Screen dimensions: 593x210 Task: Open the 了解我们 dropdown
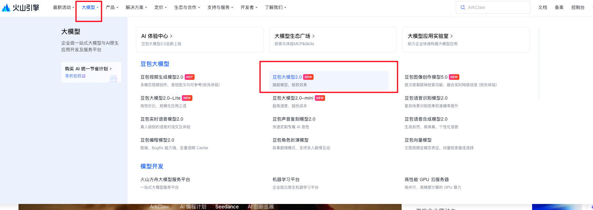coord(275,7)
